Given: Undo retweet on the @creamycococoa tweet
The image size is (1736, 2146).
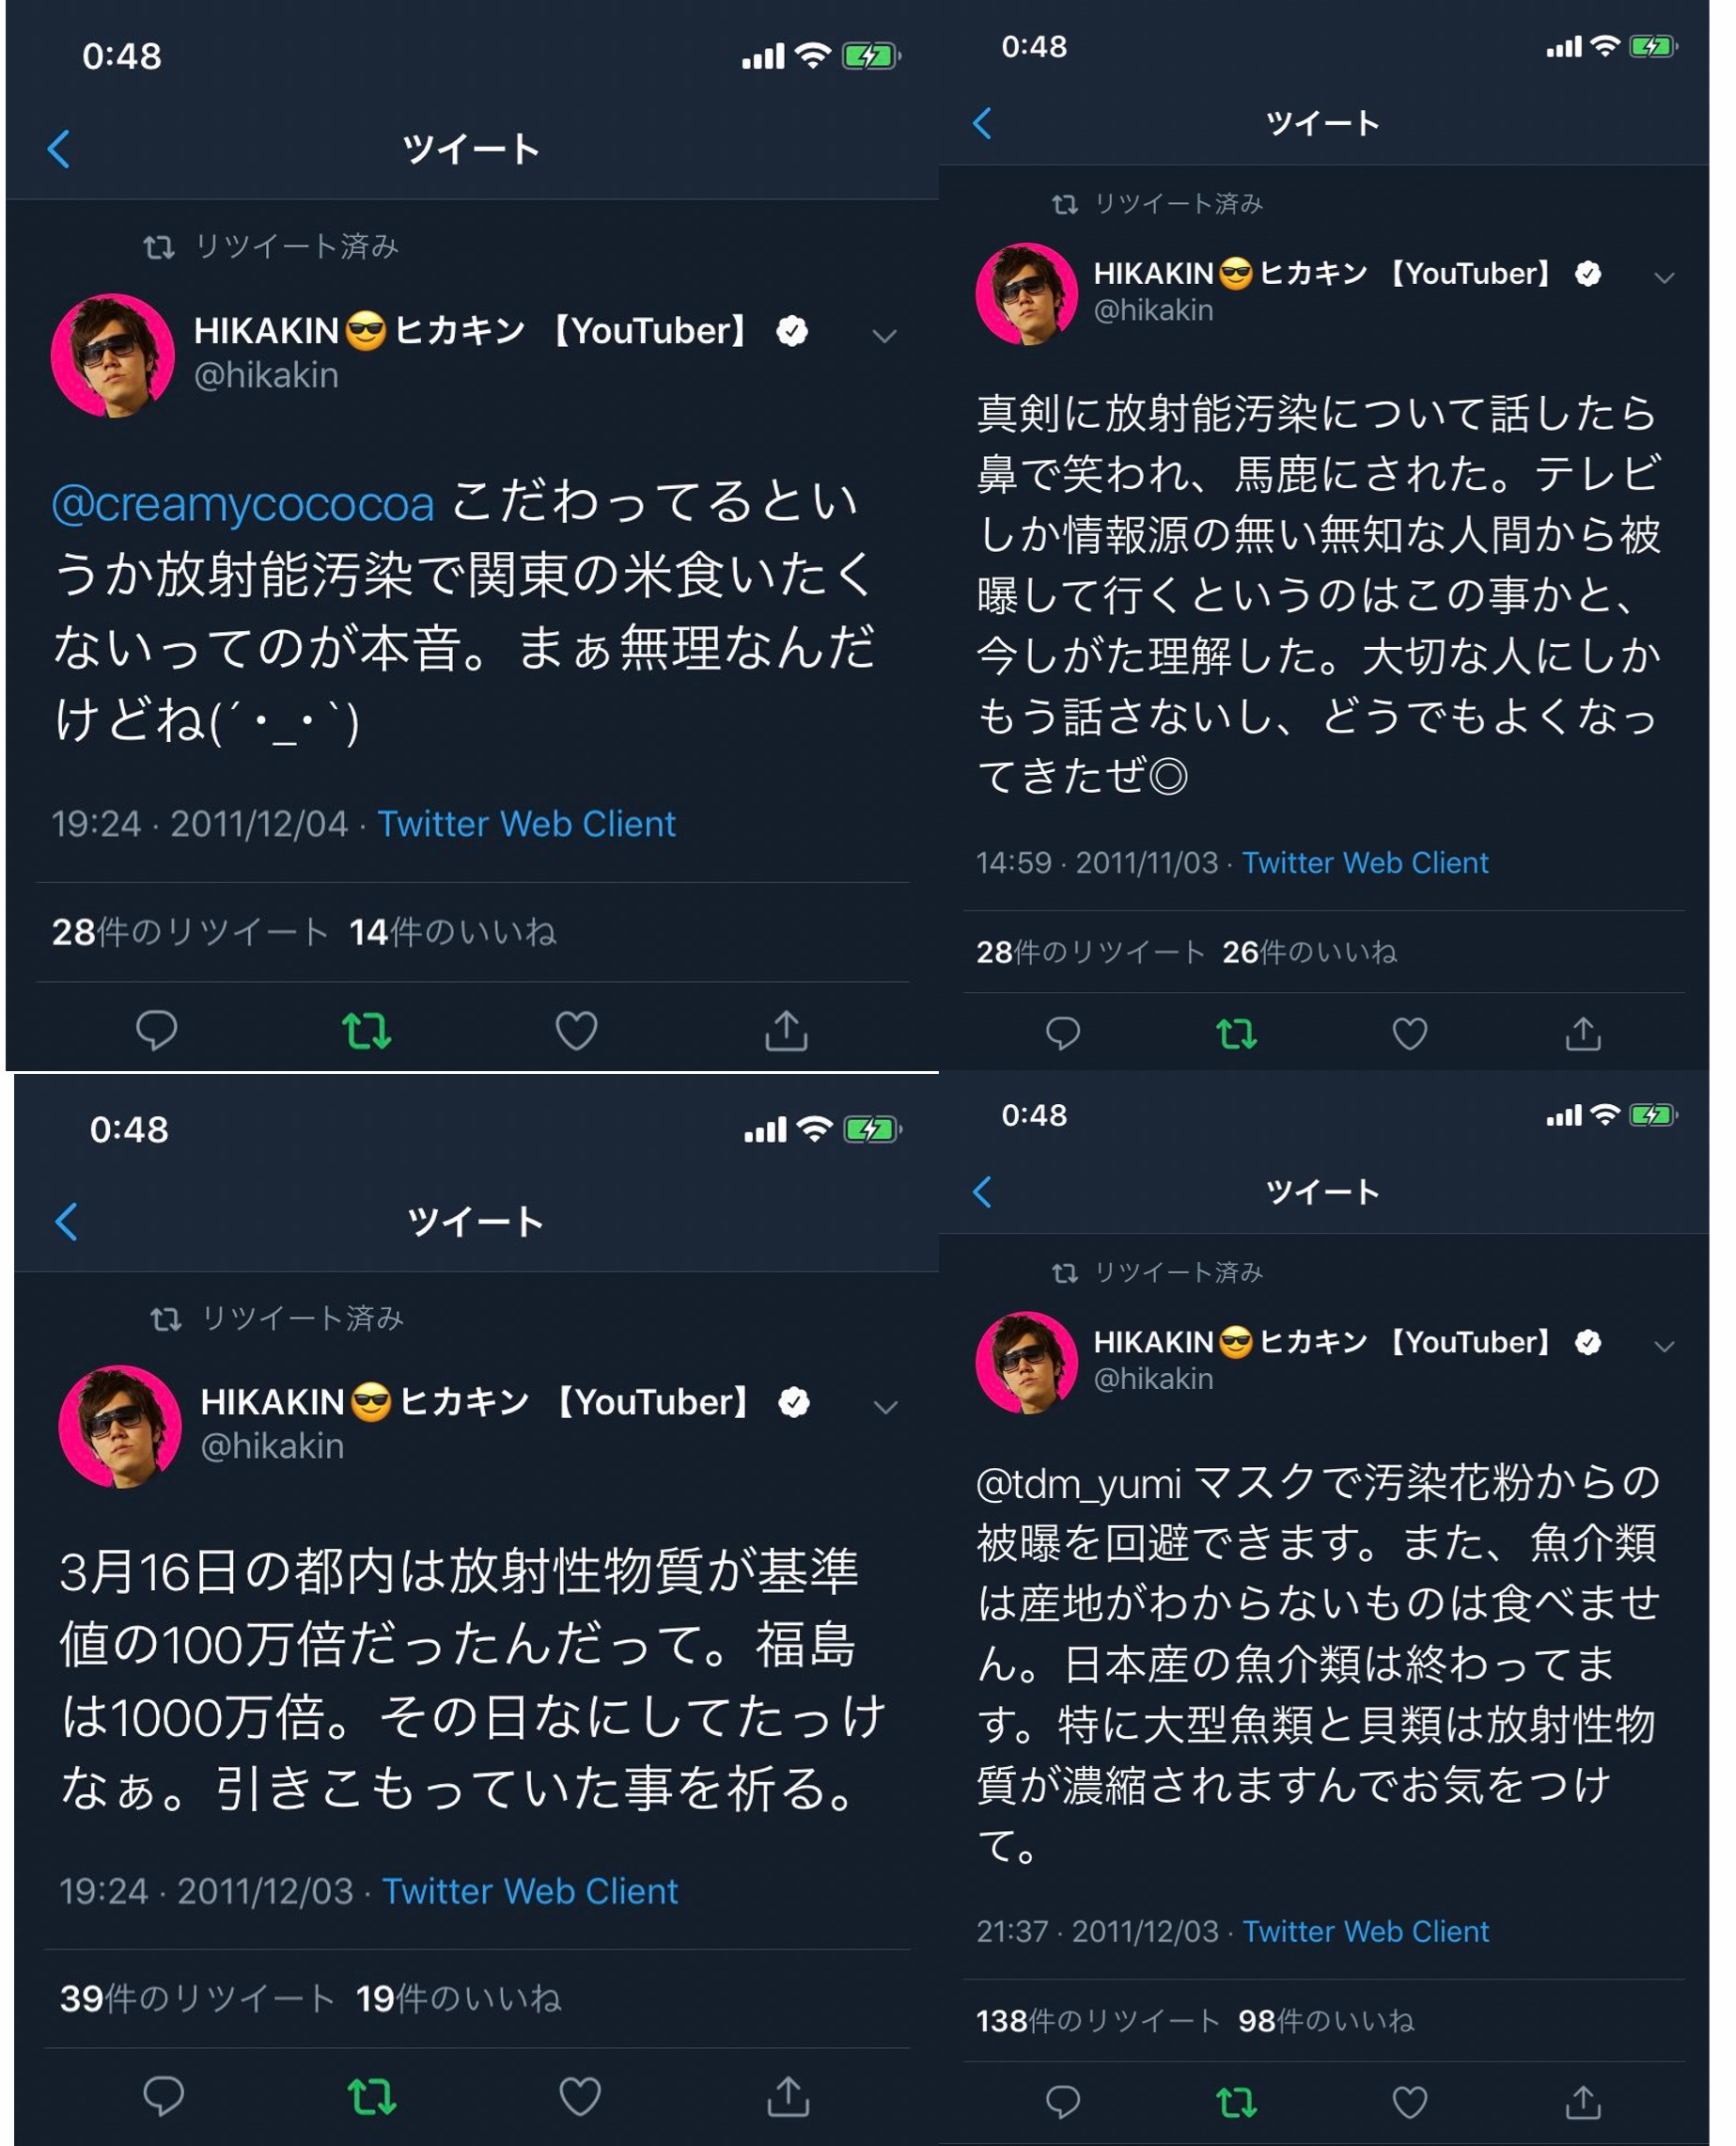Looking at the screenshot, I should 366,1031.
